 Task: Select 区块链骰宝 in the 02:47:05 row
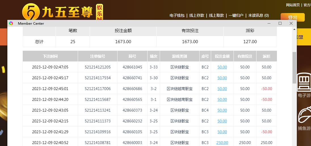pos(180,67)
